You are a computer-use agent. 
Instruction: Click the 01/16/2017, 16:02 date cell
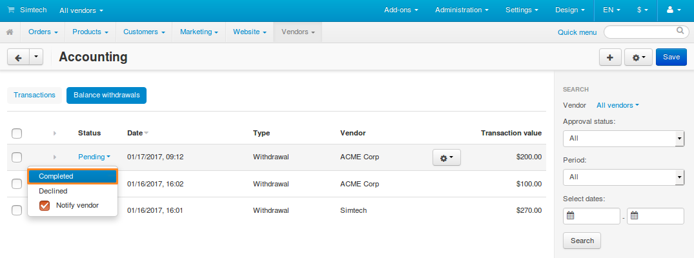point(156,184)
